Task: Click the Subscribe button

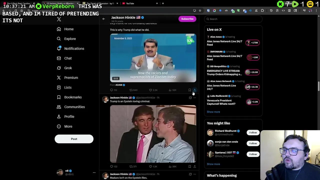Action: (x=187, y=19)
